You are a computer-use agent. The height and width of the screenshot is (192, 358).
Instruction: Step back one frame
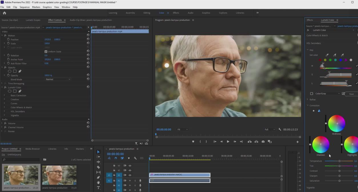[222, 142]
